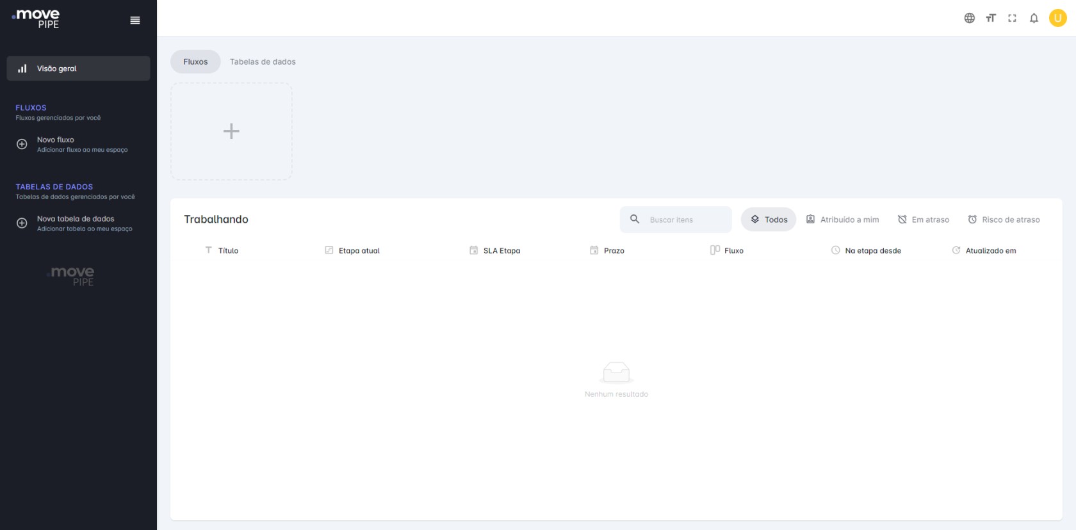Click the search magnifier icon
1076x530 pixels.
point(635,220)
